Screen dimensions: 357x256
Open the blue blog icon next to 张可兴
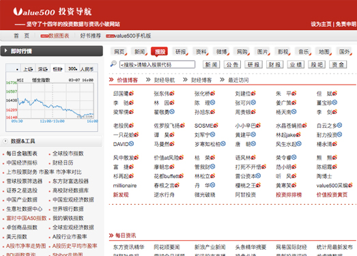[253, 102]
